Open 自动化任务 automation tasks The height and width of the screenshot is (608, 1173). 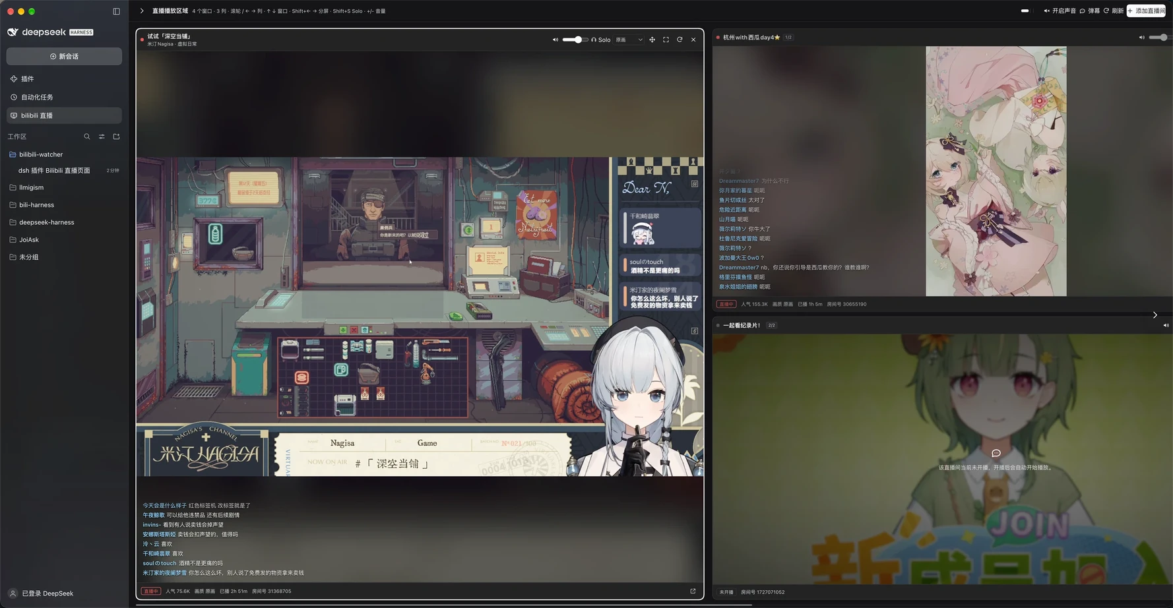tap(64, 97)
